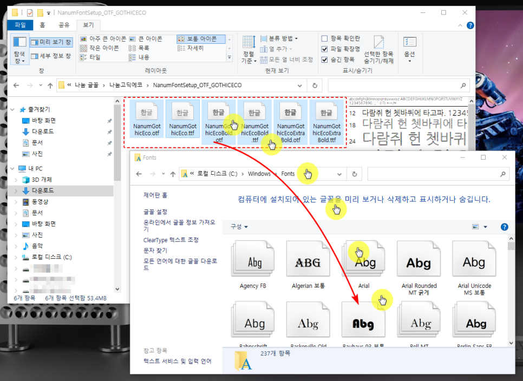Image resolution: width=523 pixels, height=381 pixels.
Task: Click 나눔고딕에코 breadcrumb in address bar
Action: click(126, 86)
